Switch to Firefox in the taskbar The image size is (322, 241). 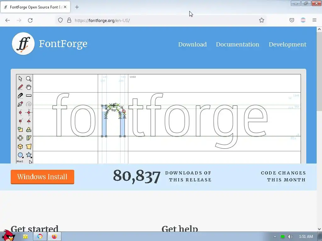54,237
